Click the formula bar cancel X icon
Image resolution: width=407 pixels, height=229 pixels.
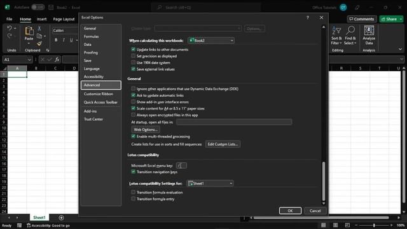[x=43, y=59]
